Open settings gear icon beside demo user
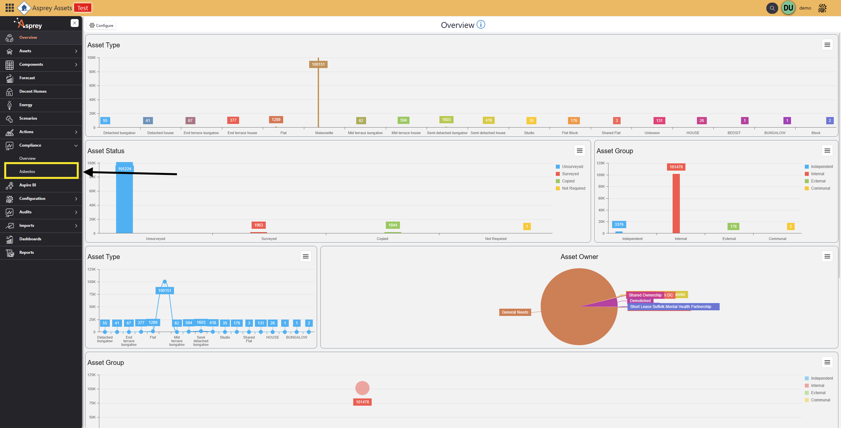The width and height of the screenshot is (841, 428). click(x=822, y=8)
